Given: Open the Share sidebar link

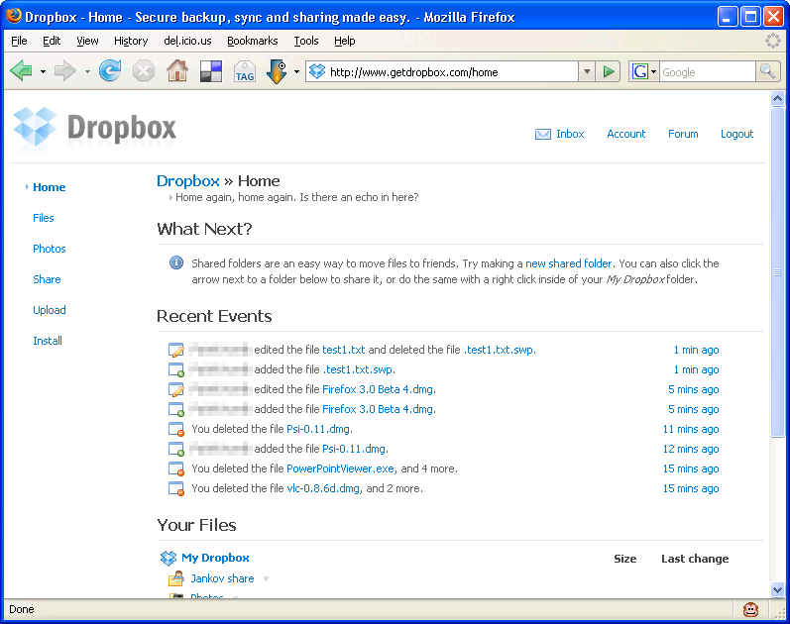Looking at the screenshot, I should pos(47,279).
